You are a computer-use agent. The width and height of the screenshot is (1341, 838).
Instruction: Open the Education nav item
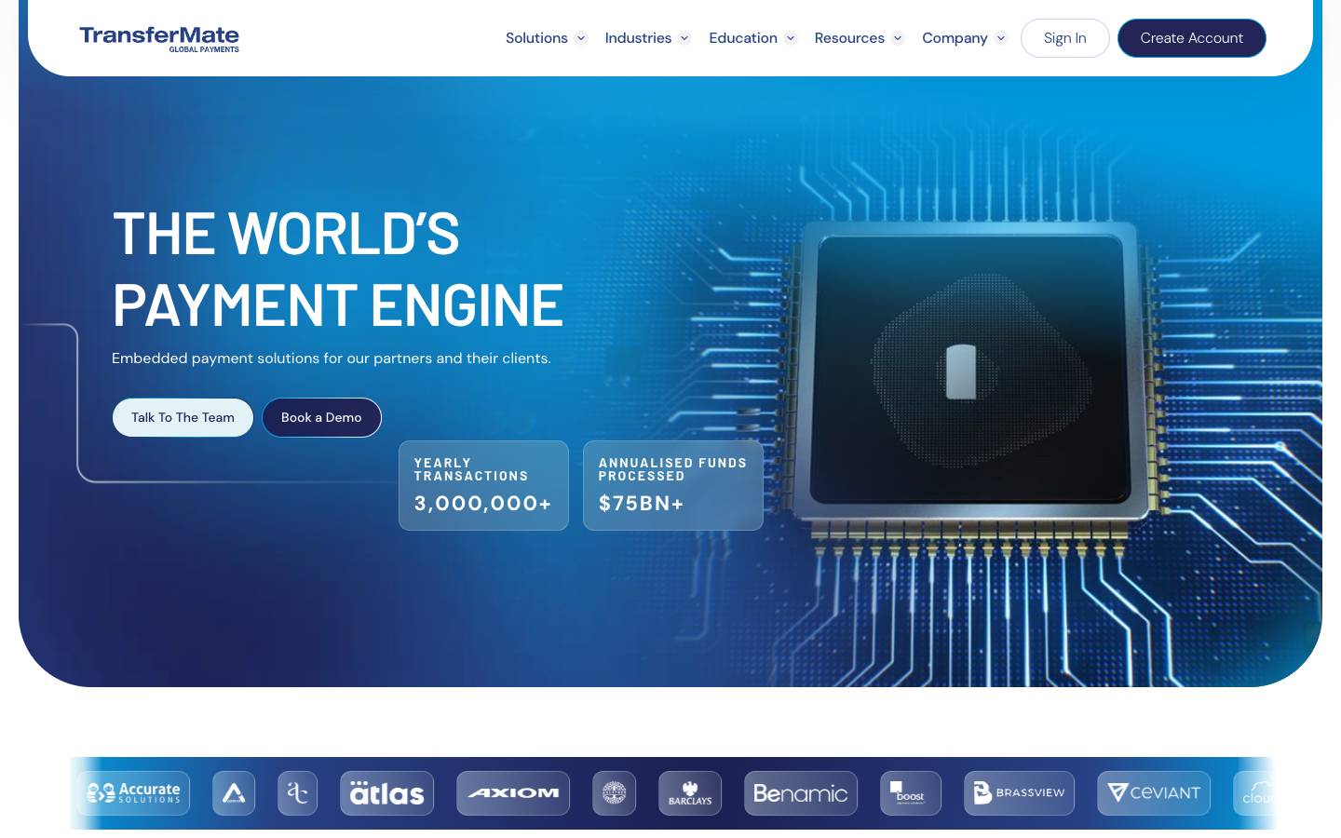click(x=743, y=38)
